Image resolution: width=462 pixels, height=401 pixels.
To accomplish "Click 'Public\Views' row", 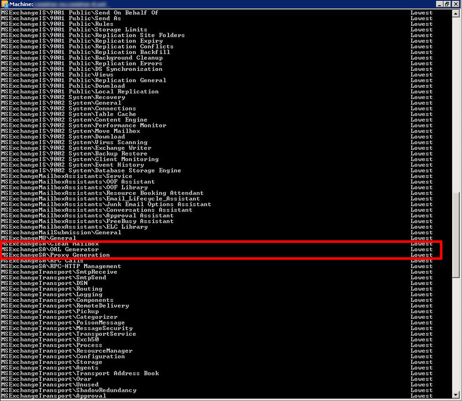I will (x=217, y=74).
